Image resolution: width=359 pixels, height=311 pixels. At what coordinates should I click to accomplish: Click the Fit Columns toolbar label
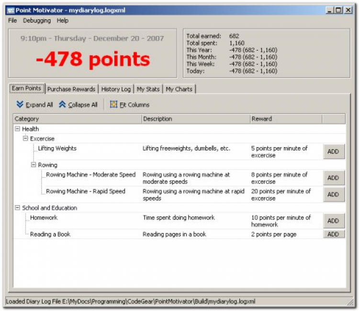click(x=135, y=105)
